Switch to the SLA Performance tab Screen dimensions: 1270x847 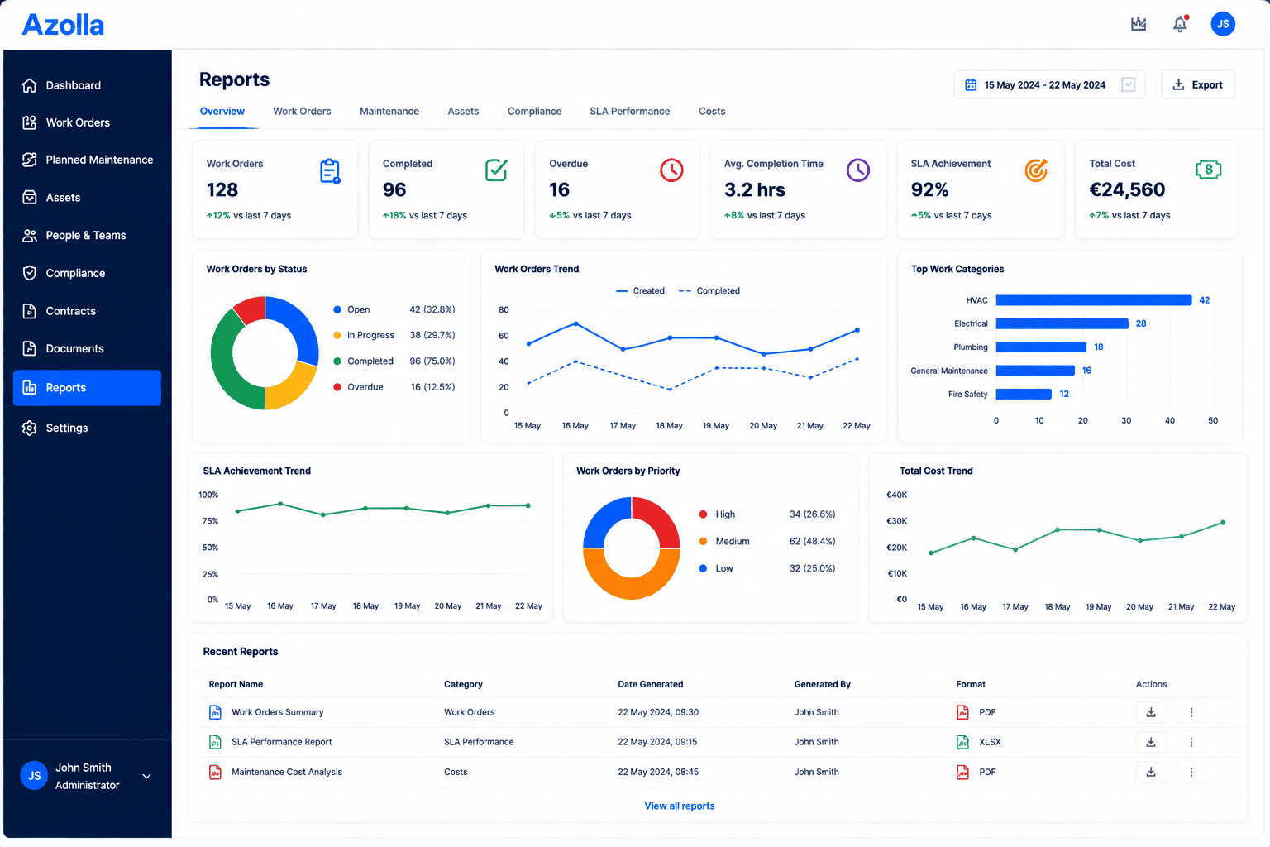pos(630,111)
